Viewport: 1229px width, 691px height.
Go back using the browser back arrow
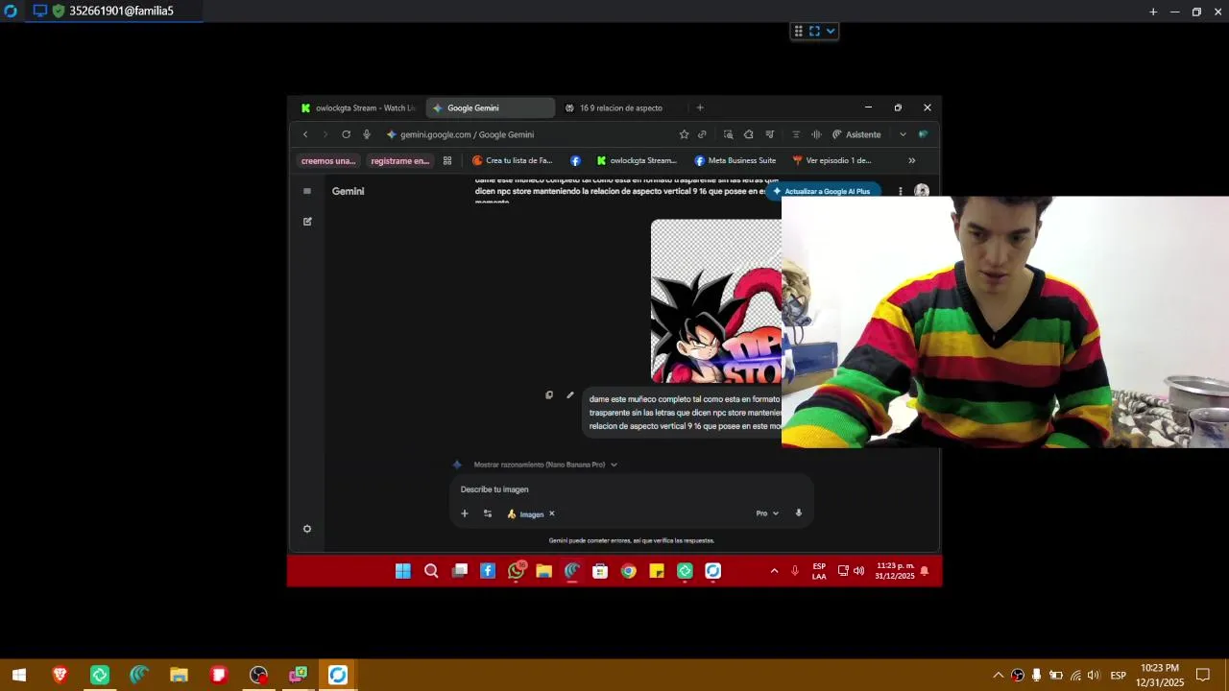(305, 134)
